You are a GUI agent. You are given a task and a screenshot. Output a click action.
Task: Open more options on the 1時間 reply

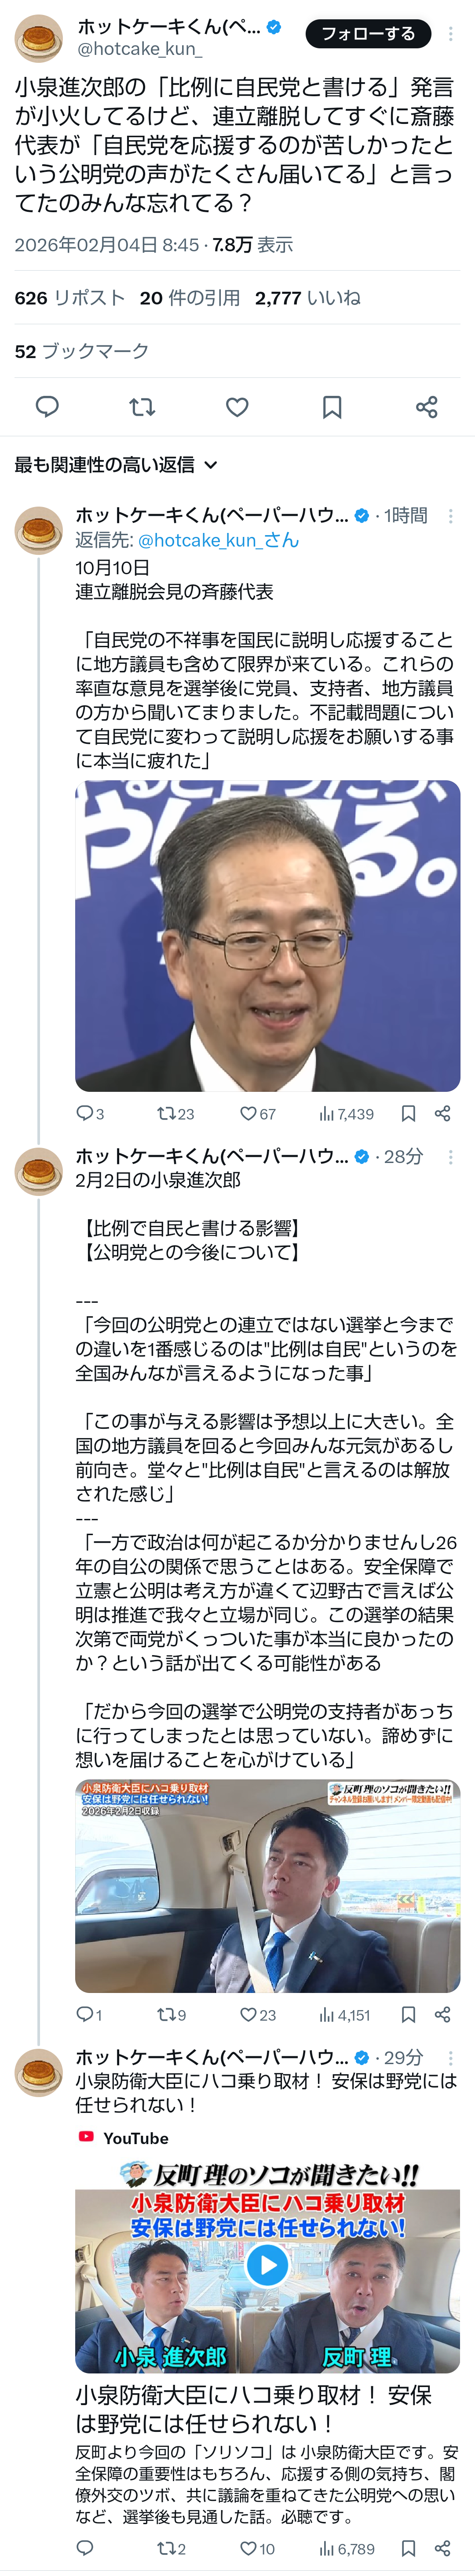click(x=451, y=516)
